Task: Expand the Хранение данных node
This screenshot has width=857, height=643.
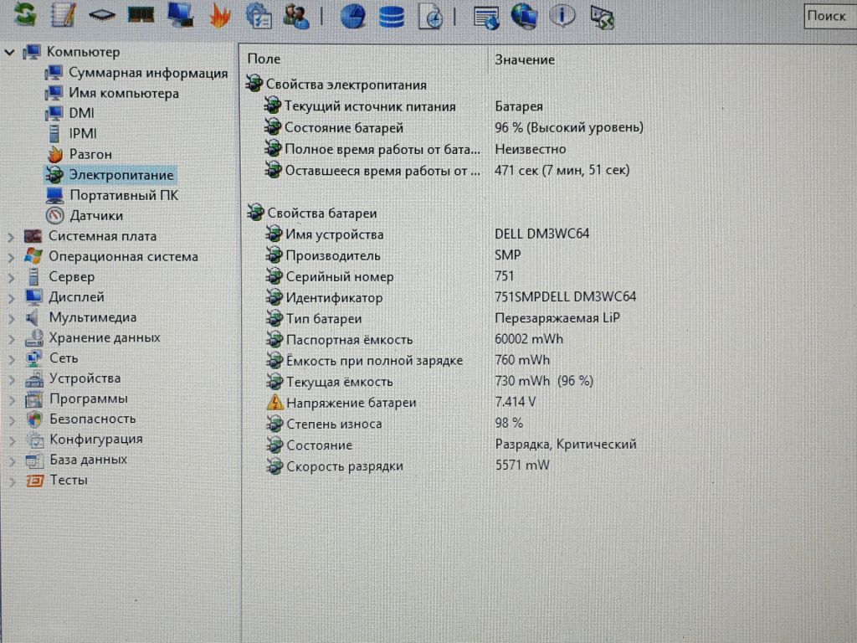Action: click(x=11, y=339)
